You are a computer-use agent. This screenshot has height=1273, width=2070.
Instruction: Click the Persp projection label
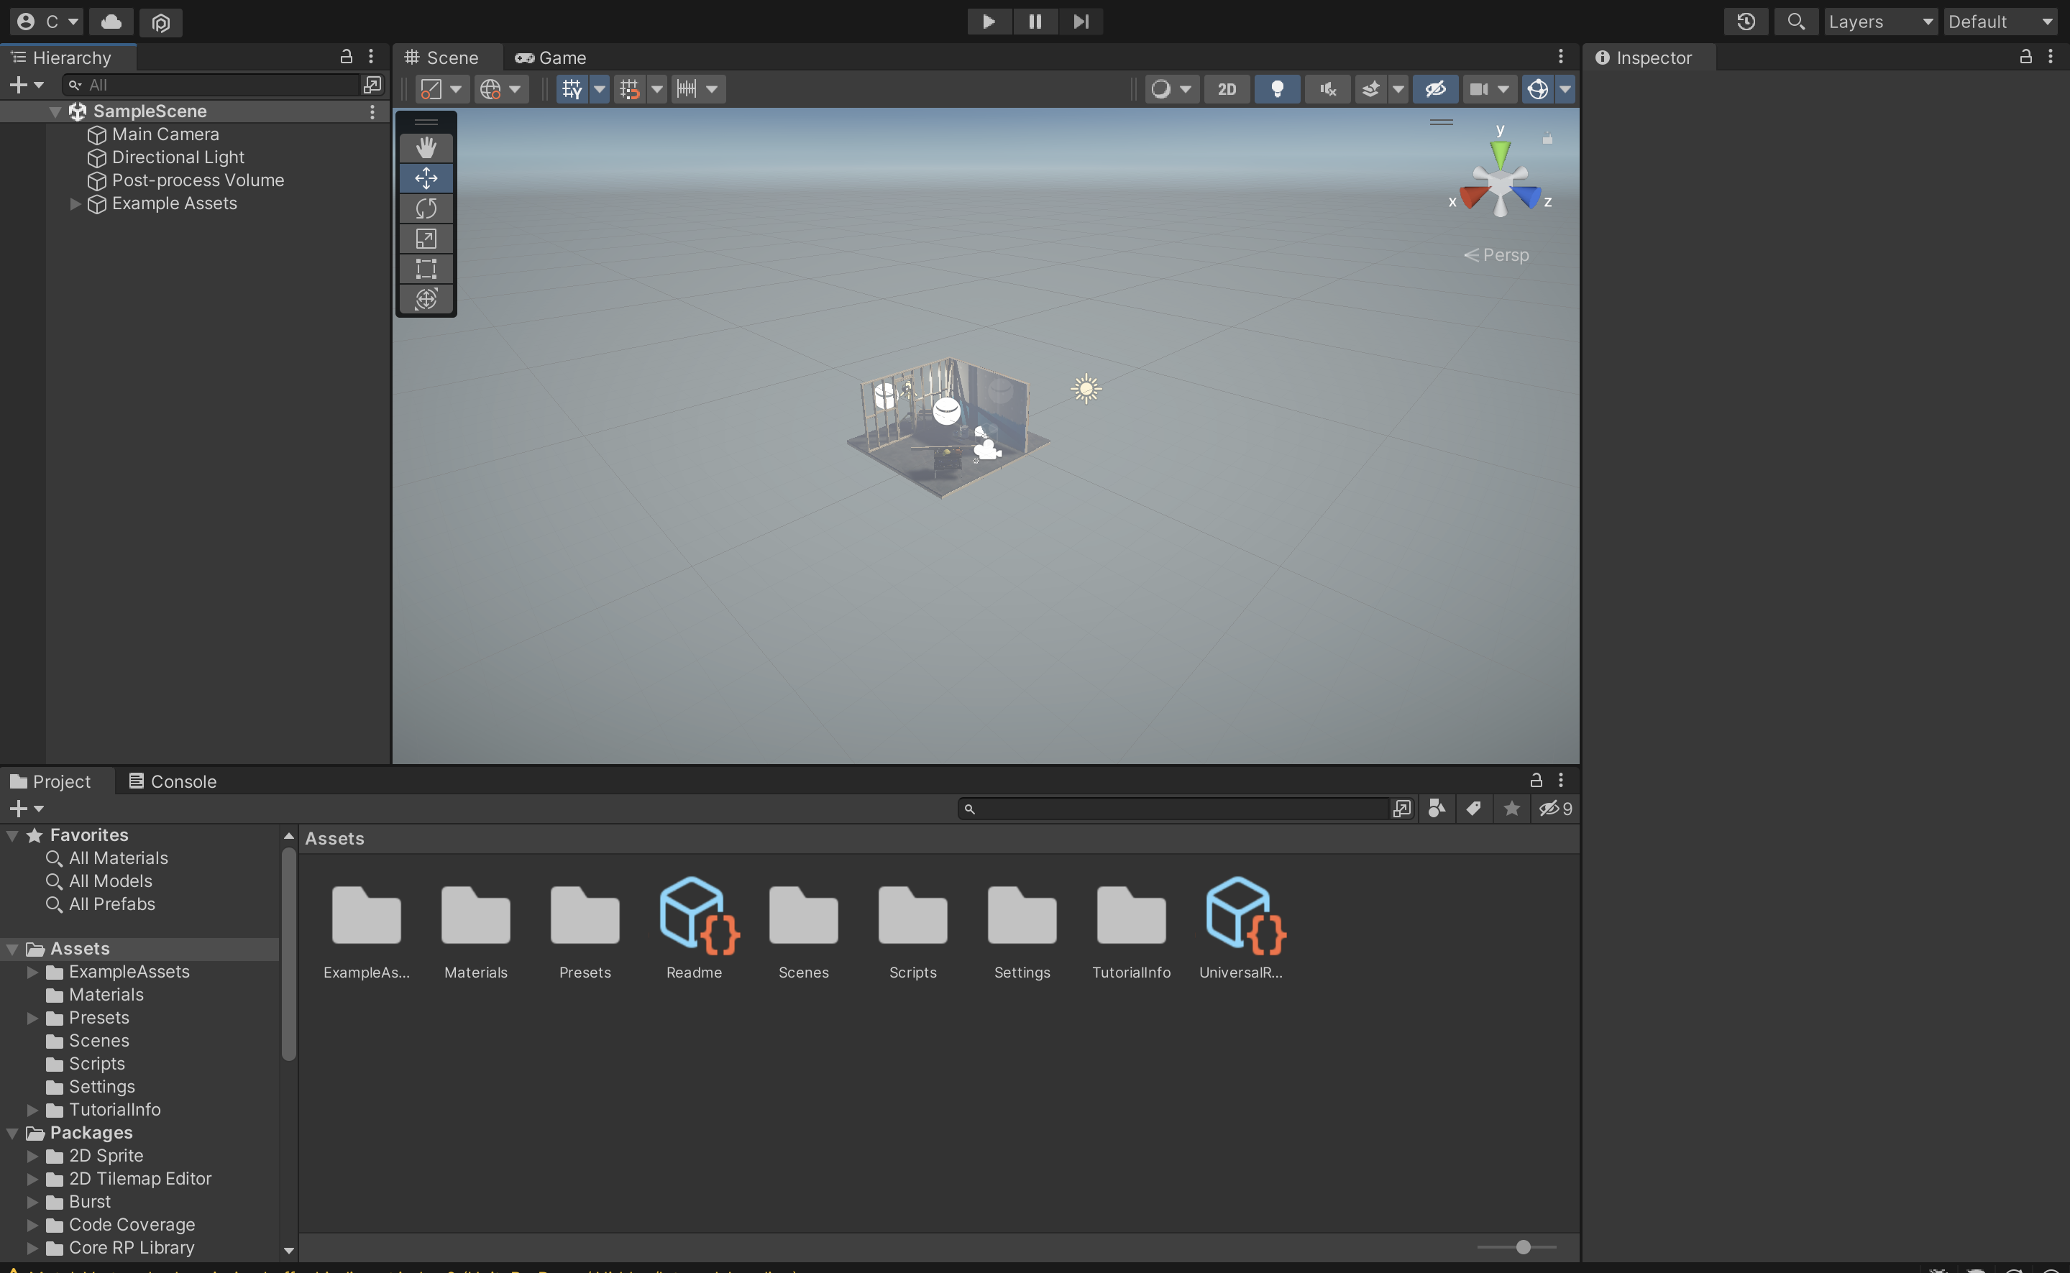point(1498,255)
